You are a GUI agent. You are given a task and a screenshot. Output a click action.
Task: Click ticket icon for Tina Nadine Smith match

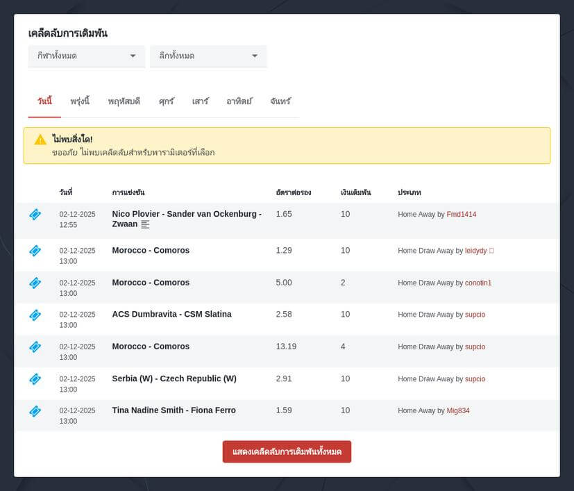point(35,410)
